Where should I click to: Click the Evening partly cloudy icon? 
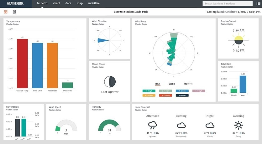tap(181, 125)
